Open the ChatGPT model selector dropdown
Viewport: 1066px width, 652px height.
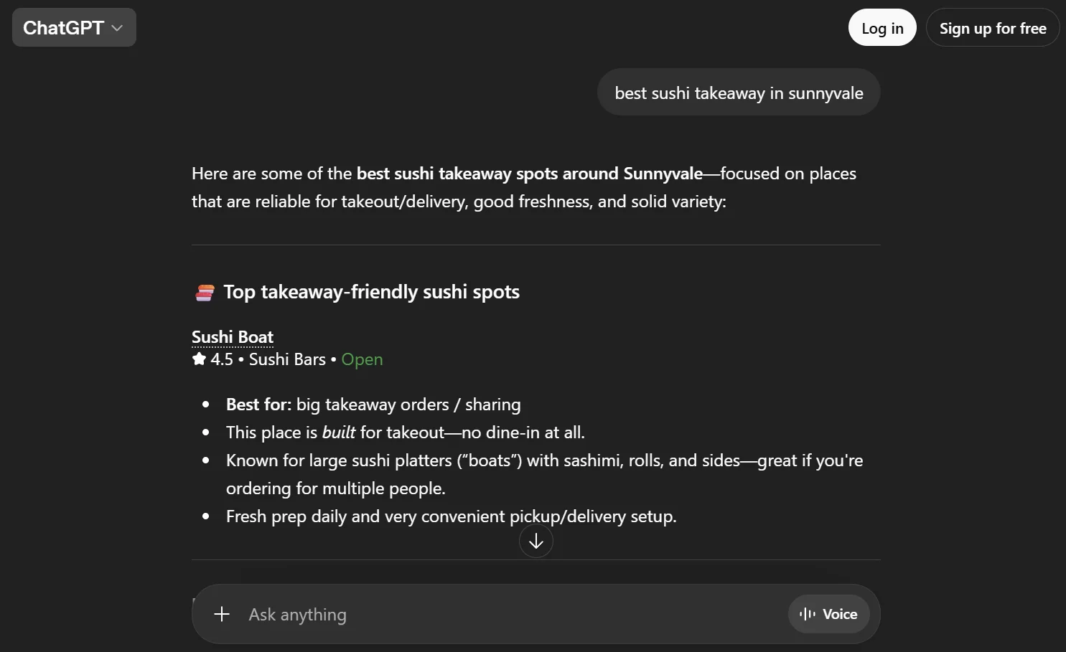coord(73,28)
